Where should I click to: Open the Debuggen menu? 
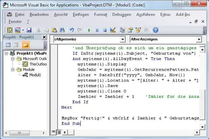coord(121,14)
